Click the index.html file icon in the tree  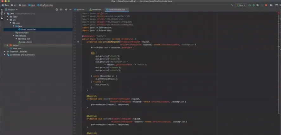point(20,42)
